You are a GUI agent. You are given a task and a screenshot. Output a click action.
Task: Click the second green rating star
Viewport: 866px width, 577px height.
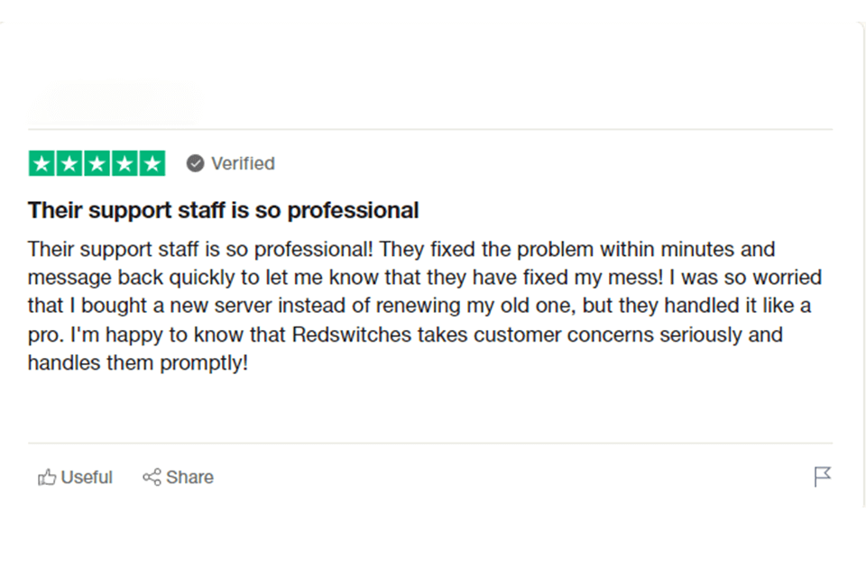click(x=69, y=163)
